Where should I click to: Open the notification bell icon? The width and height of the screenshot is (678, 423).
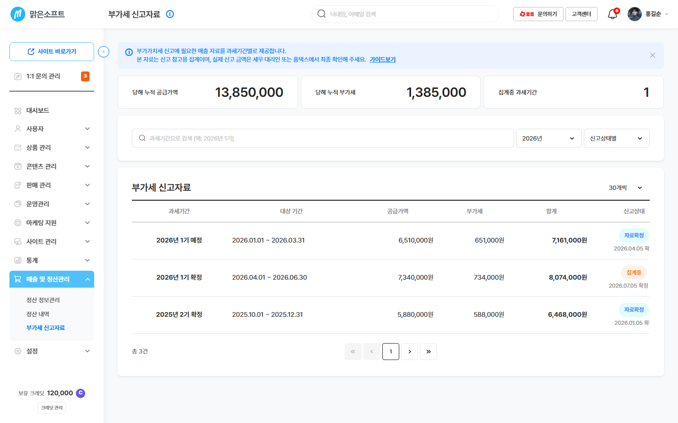pyautogui.click(x=612, y=14)
